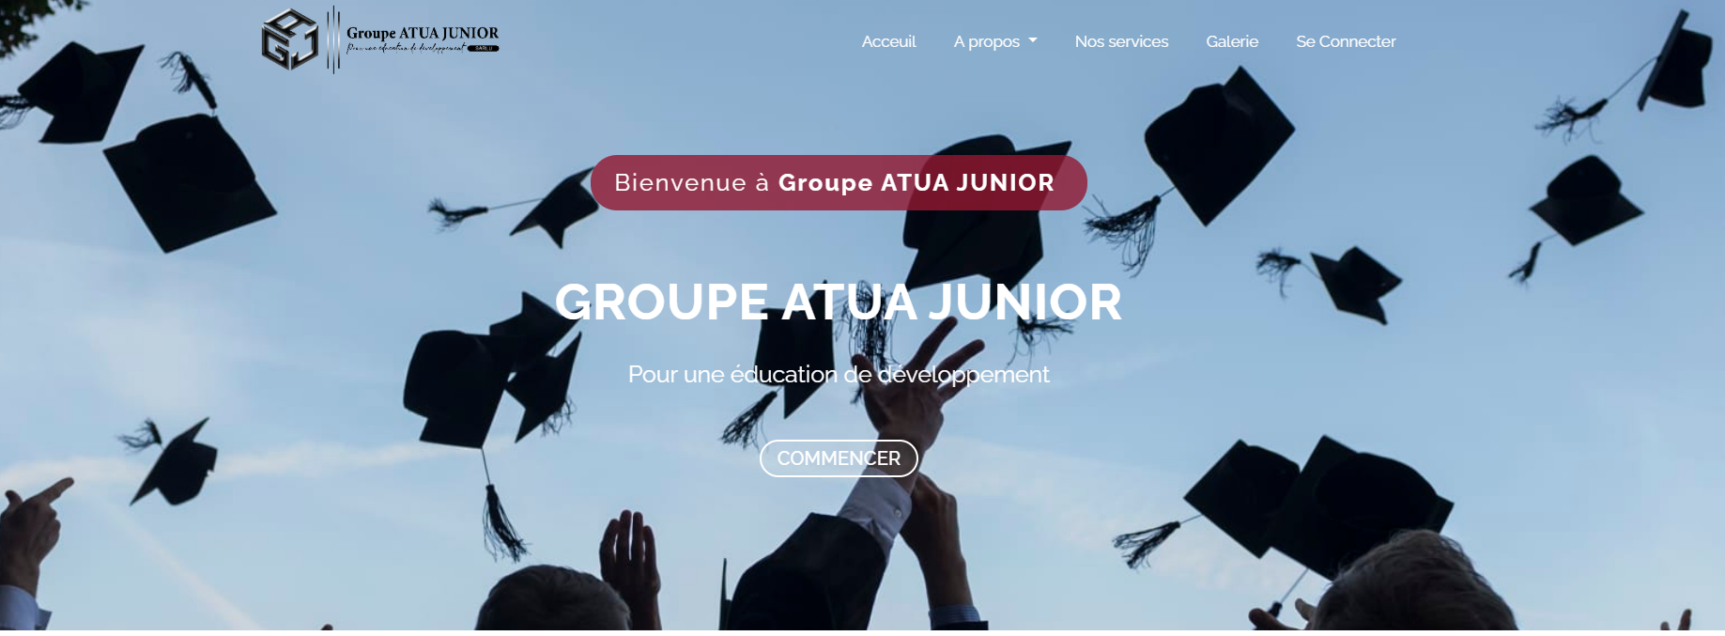Click the large GROUPE ATUA JUNIOR heading
The image size is (1725, 636).
(x=839, y=302)
